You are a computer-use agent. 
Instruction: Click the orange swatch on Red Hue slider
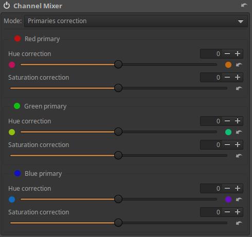click(228, 65)
